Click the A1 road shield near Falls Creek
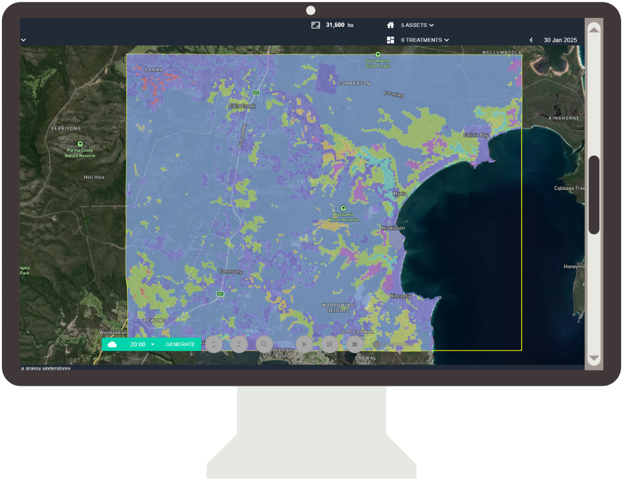Viewport: 639px width, 479px height. (x=256, y=93)
